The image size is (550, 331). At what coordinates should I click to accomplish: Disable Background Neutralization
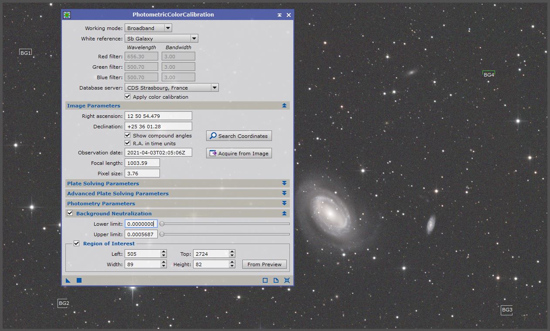71,213
